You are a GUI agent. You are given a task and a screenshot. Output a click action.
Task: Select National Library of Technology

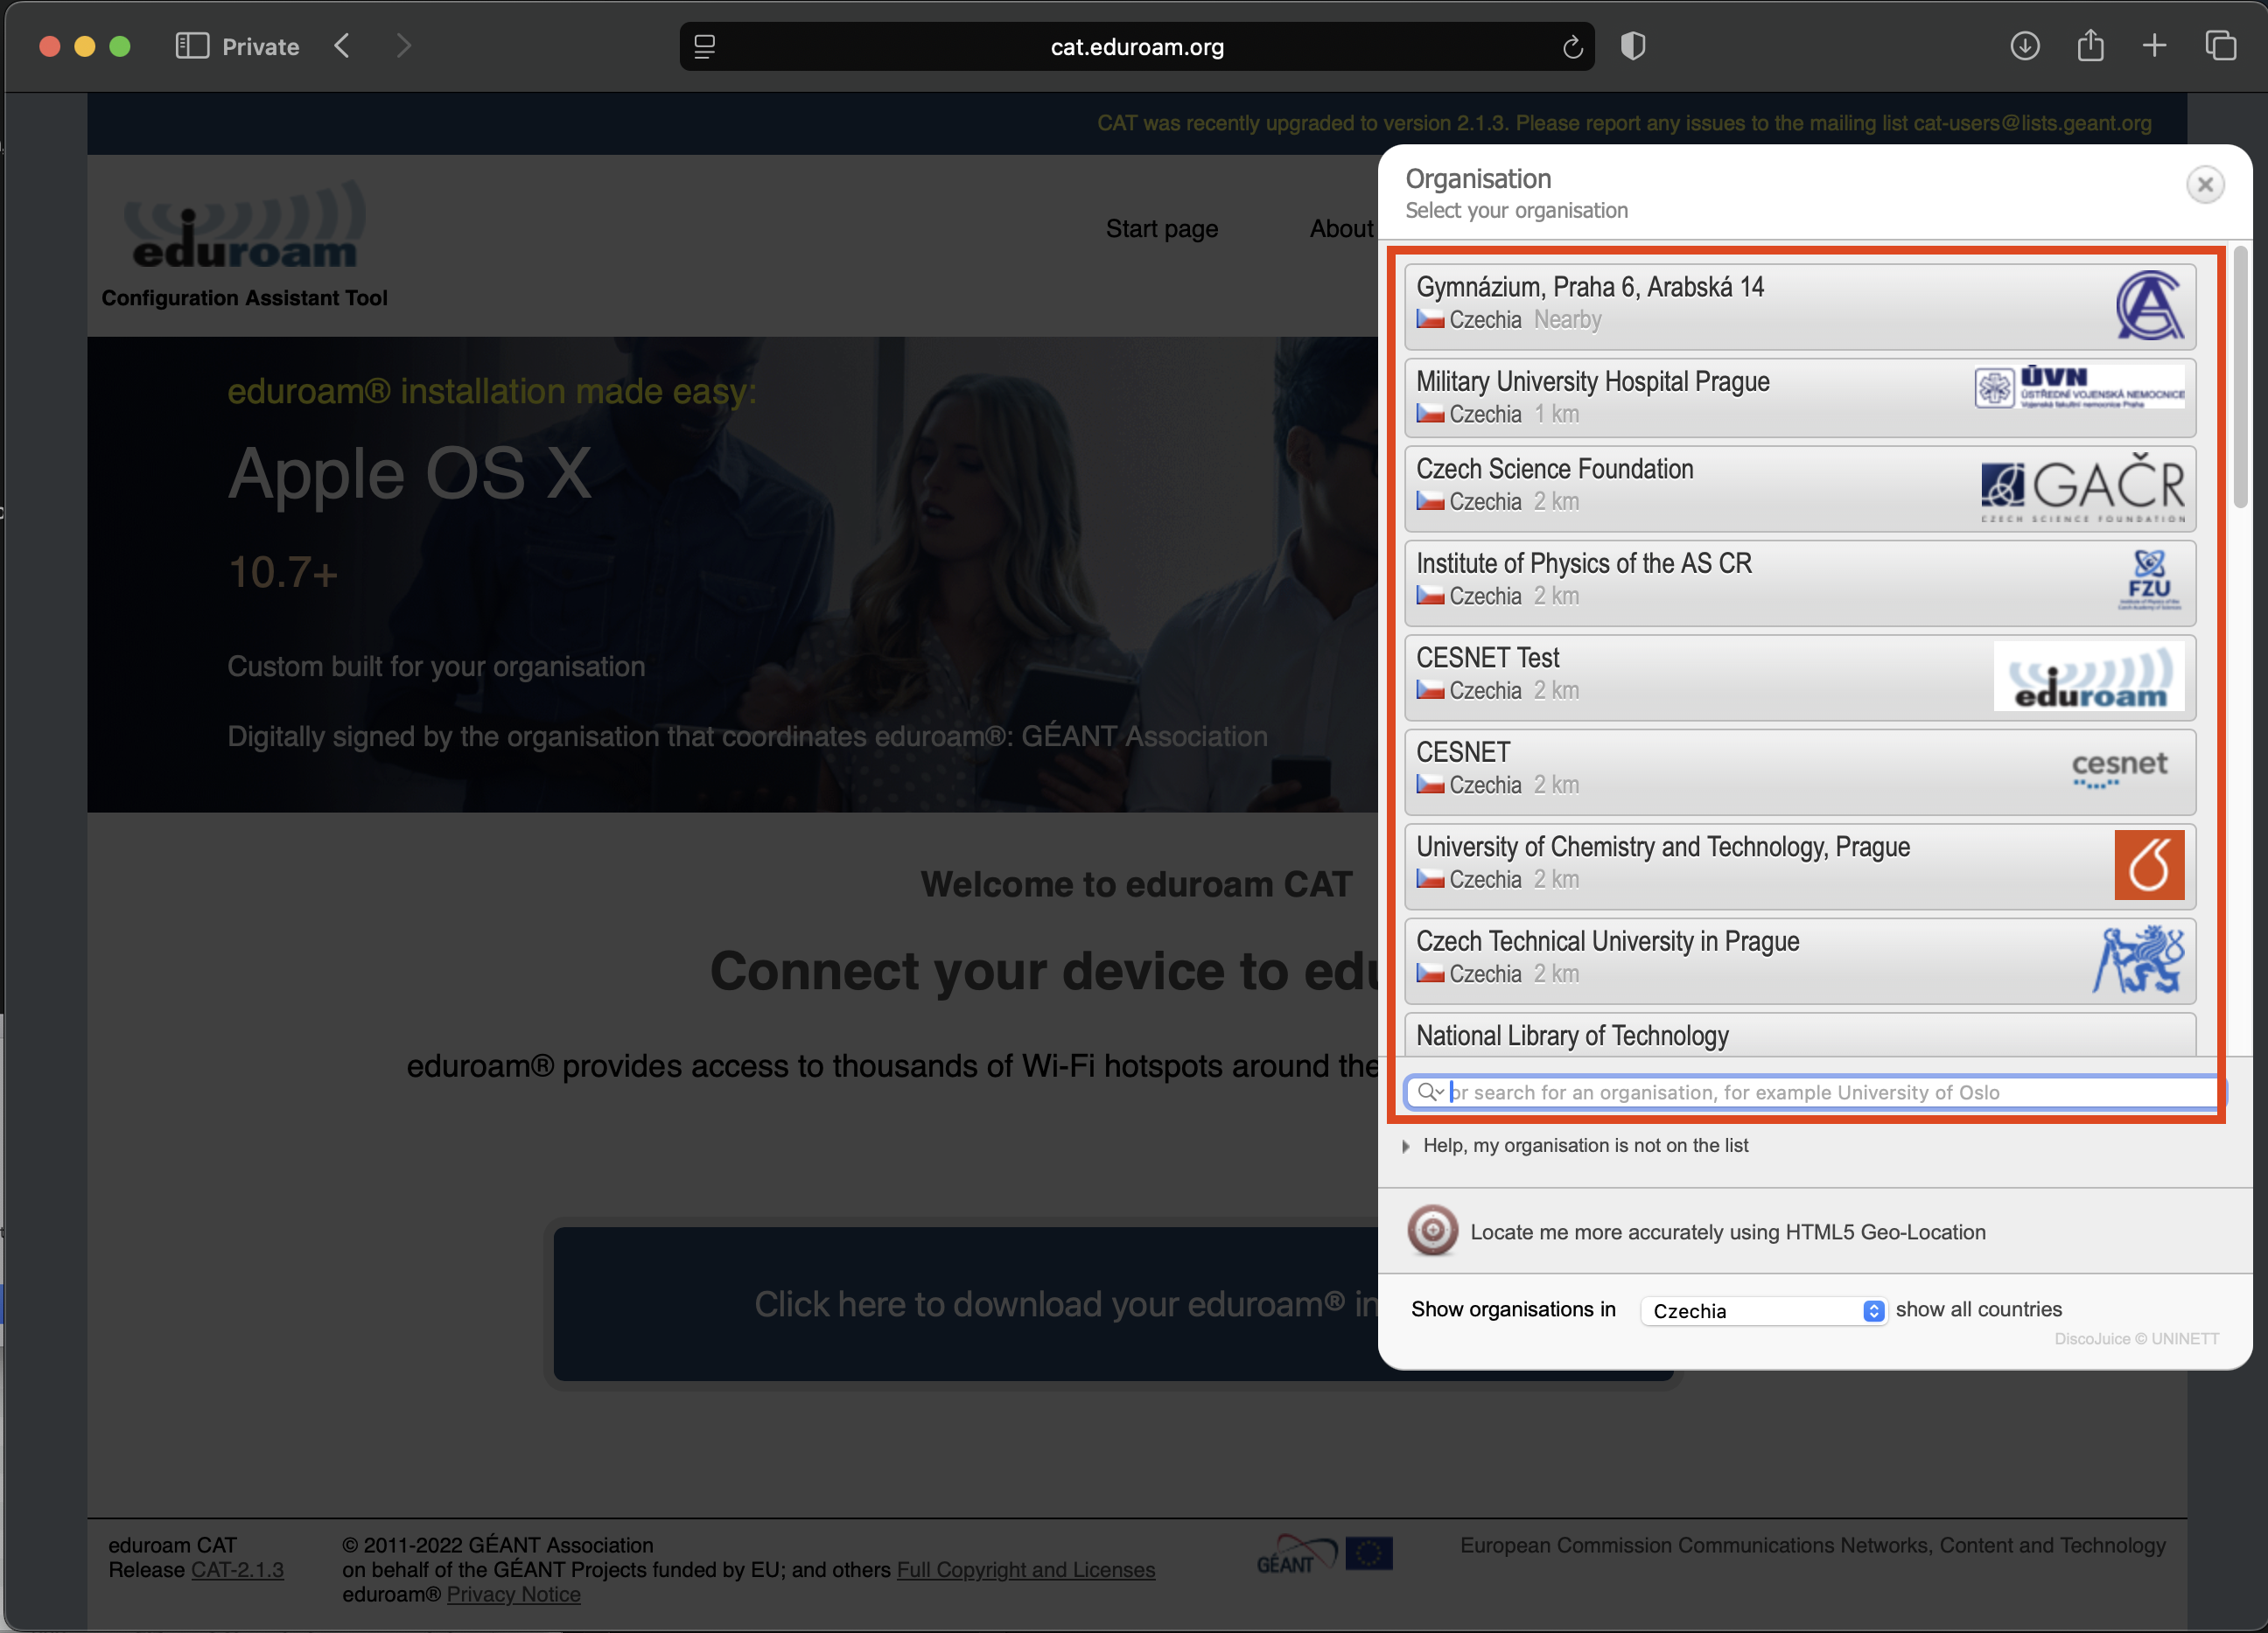(1799, 1036)
